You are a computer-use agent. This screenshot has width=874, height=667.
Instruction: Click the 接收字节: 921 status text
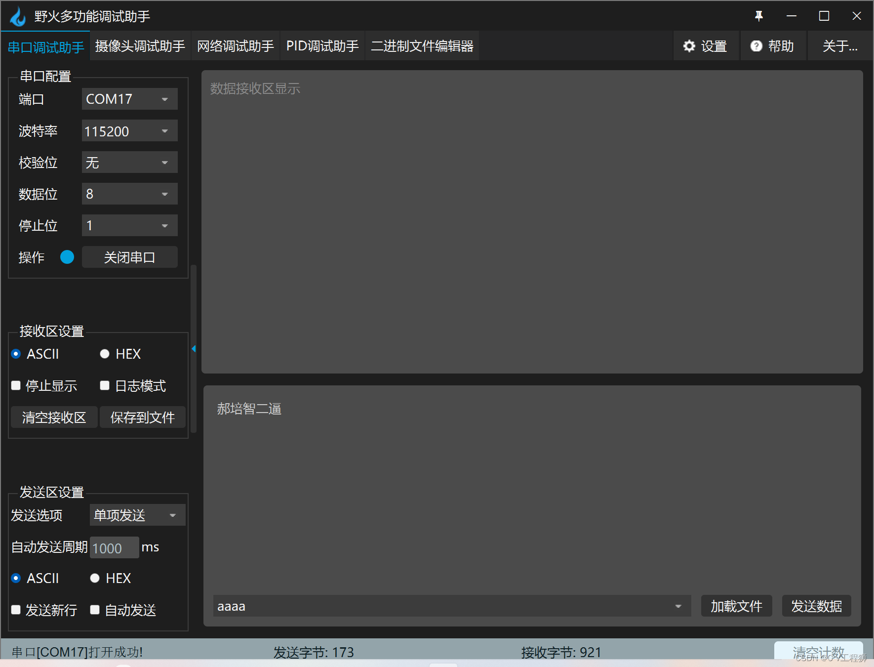561,652
